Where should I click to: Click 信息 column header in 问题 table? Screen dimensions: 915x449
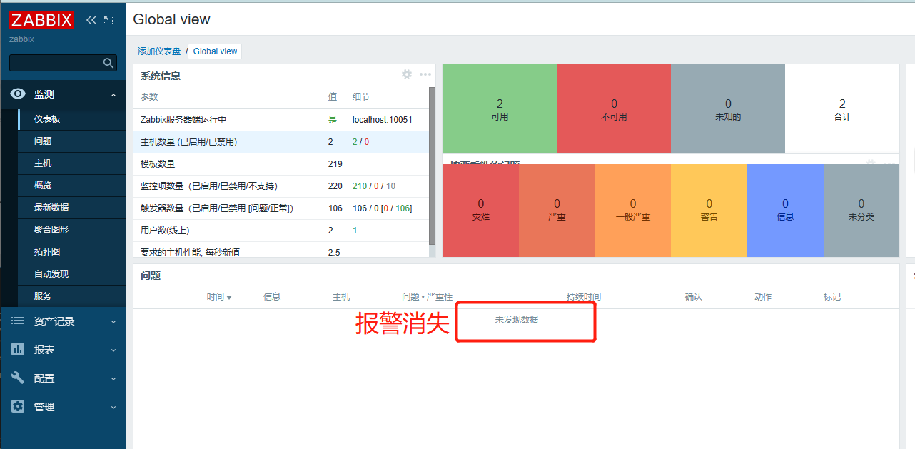tap(272, 297)
